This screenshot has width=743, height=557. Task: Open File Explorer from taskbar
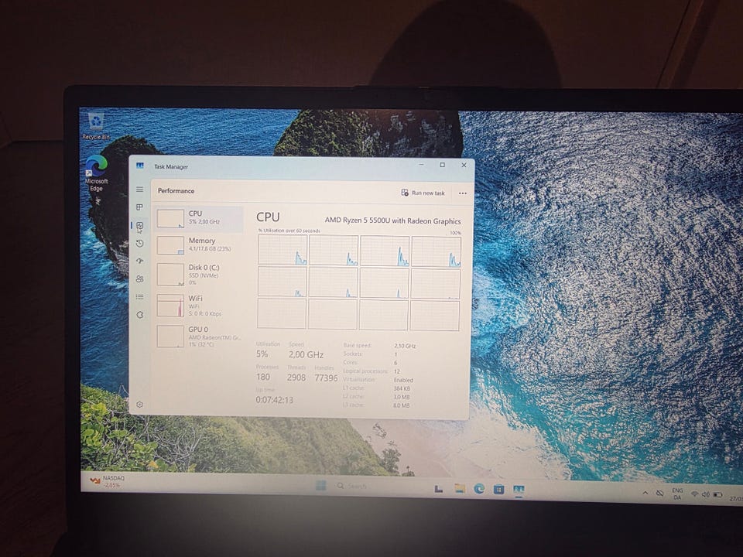(459, 488)
